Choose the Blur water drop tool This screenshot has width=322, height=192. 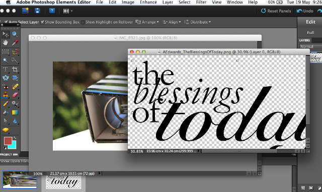tap(15, 121)
